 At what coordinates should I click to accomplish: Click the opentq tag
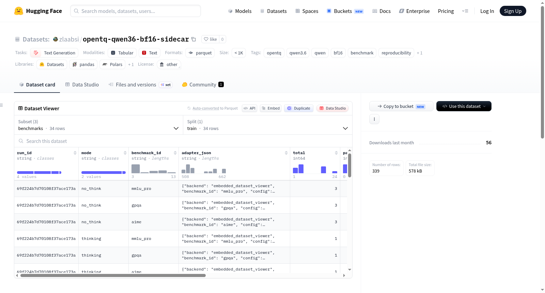coord(274,53)
